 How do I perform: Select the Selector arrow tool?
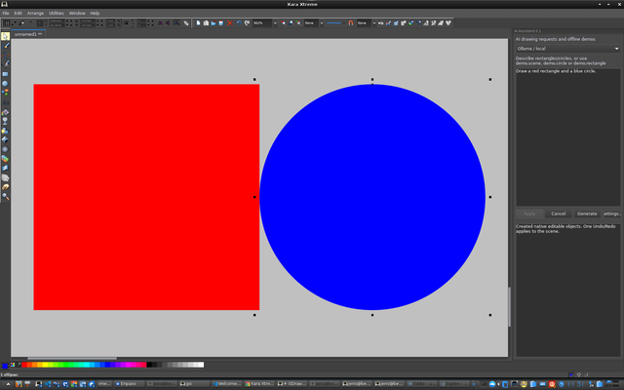coord(5,36)
